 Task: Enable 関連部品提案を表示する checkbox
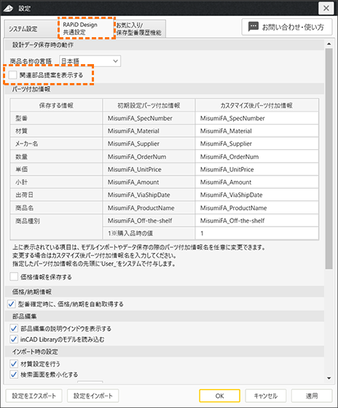(x=13, y=75)
